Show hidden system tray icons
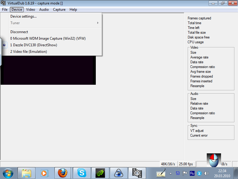The image size is (238, 179). 170,173
